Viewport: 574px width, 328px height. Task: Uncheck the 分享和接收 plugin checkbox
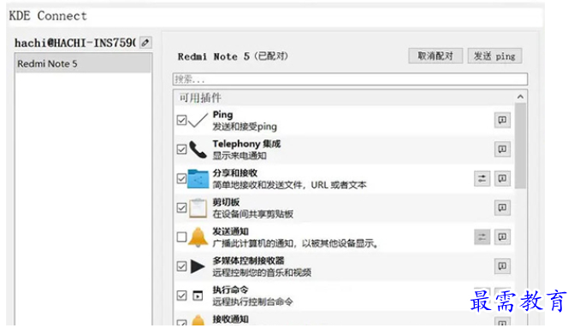[x=182, y=179]
